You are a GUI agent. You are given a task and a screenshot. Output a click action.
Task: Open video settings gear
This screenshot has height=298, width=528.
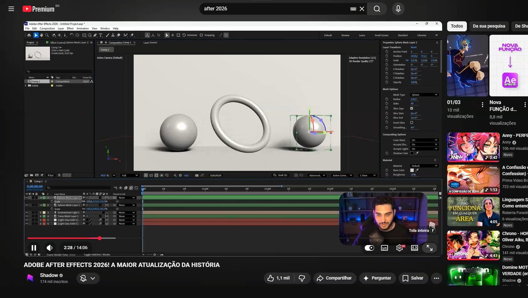point(400,248)
